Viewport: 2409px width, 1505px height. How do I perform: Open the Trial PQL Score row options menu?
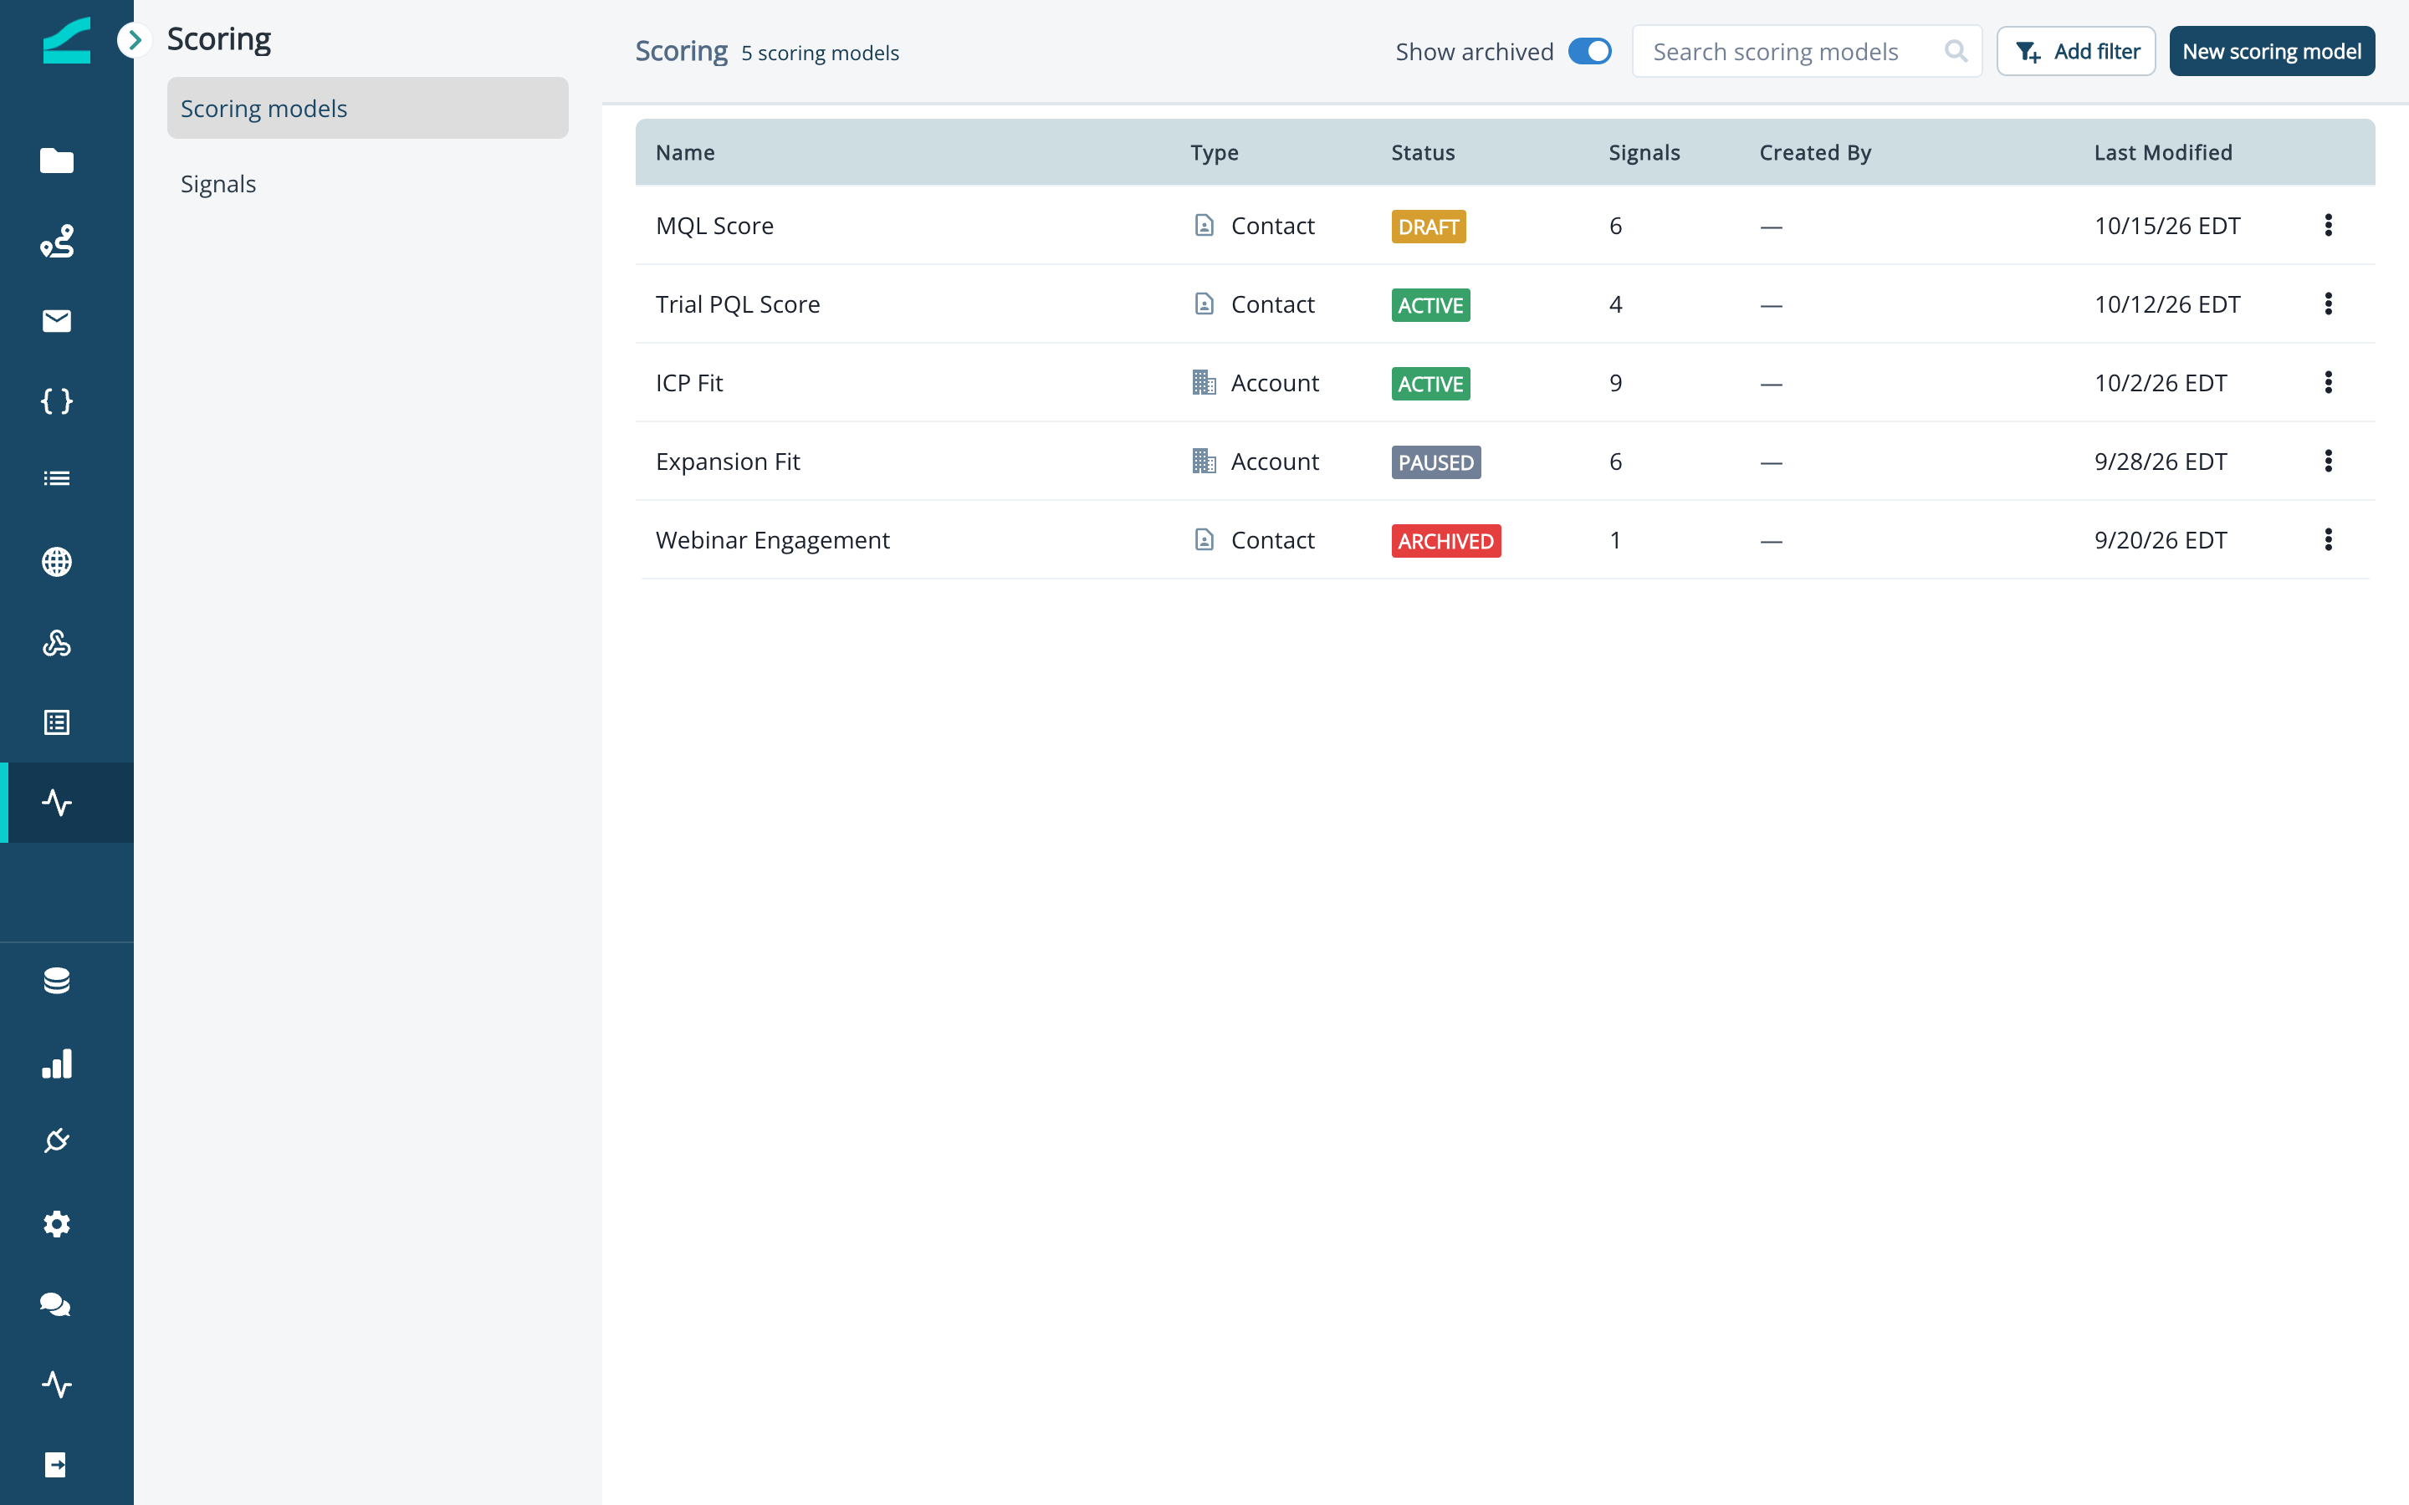(2327, 304)
